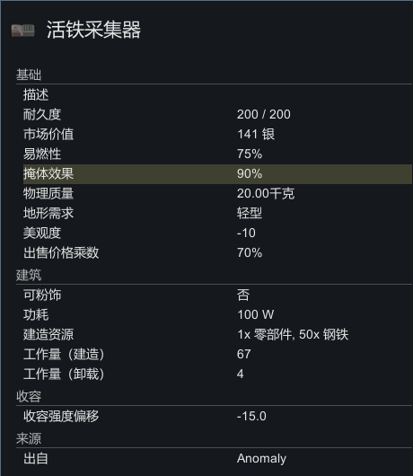The height and width of the screenshot is (476, 413).
Task: Select the 易燃性 75% row
Action: pos(217,154)
